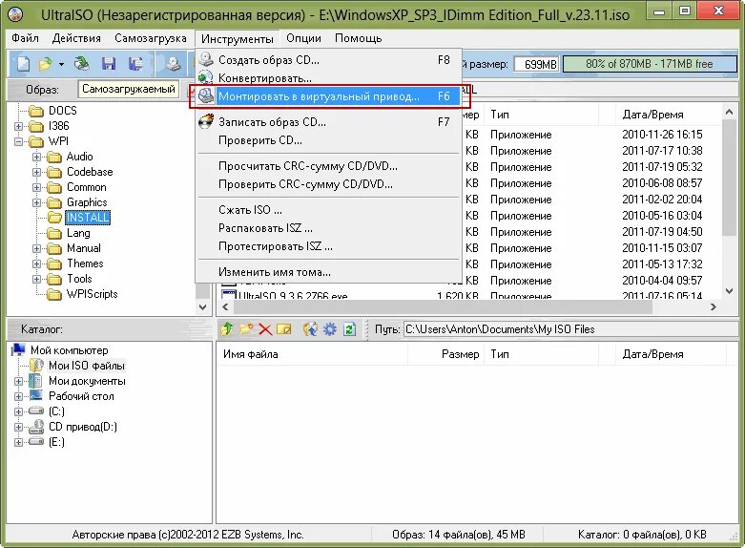Viewport: 745px width, 548px height.
Task: Select Мои документы in catalog tree
Action: (x=87, y=381)
